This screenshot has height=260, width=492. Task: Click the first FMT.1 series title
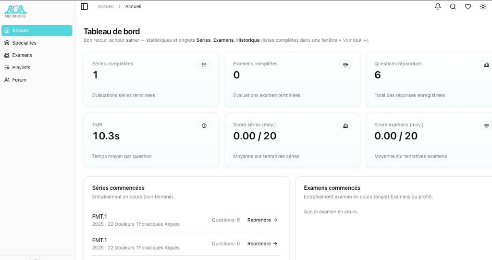[x=99, y=216]
